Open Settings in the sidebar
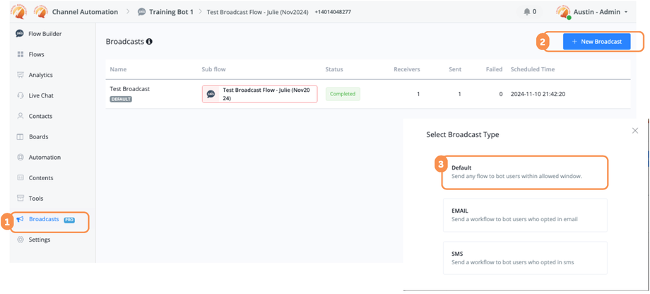The width and height of the screenshot is (650, 294). tap(39, 240)
